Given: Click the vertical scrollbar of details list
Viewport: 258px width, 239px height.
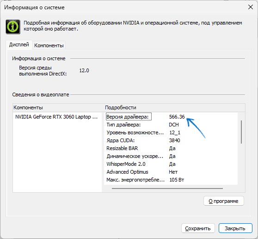Looking at the screenshot, I should coord(241,132).
